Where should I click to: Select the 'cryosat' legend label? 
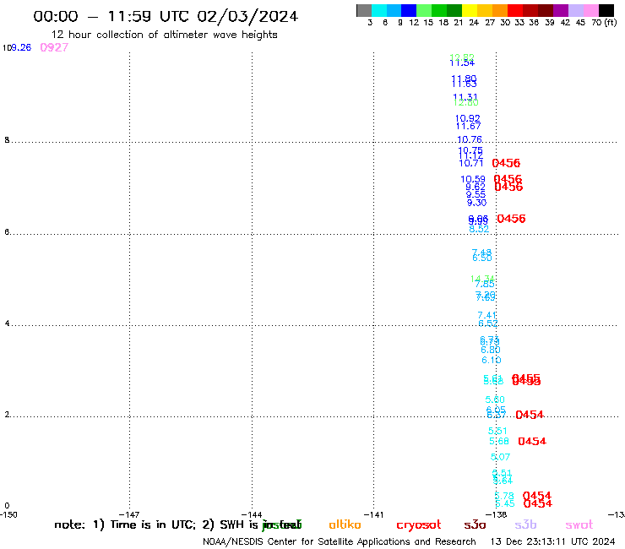point(419,525)
